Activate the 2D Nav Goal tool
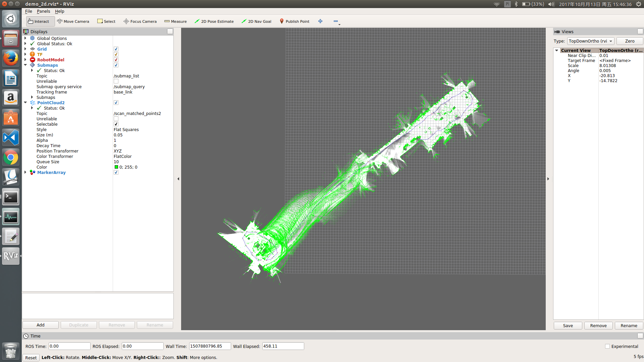Screen dimensions: 644x362 (x=256, y=21)
